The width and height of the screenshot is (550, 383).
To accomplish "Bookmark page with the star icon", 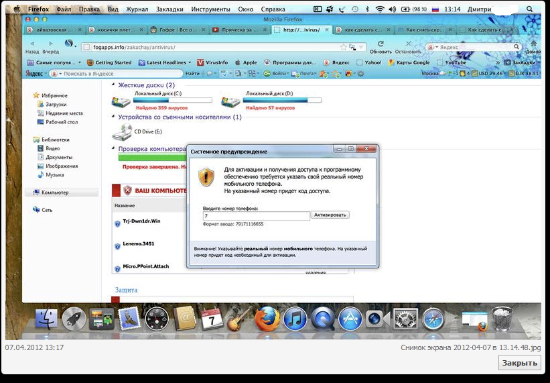I will 343,47.
